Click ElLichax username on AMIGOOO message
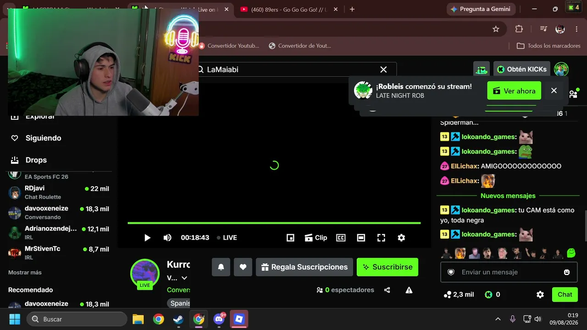This screenshot has height=330, width=587. (465, 166)
